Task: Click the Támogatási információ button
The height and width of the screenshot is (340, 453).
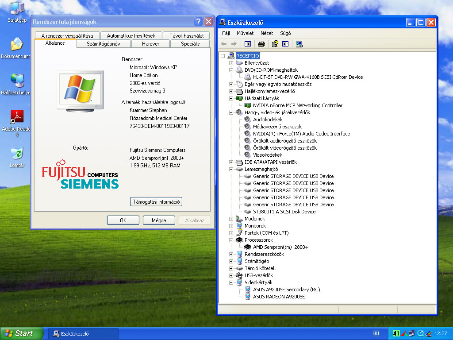Action: pos(156,202)
